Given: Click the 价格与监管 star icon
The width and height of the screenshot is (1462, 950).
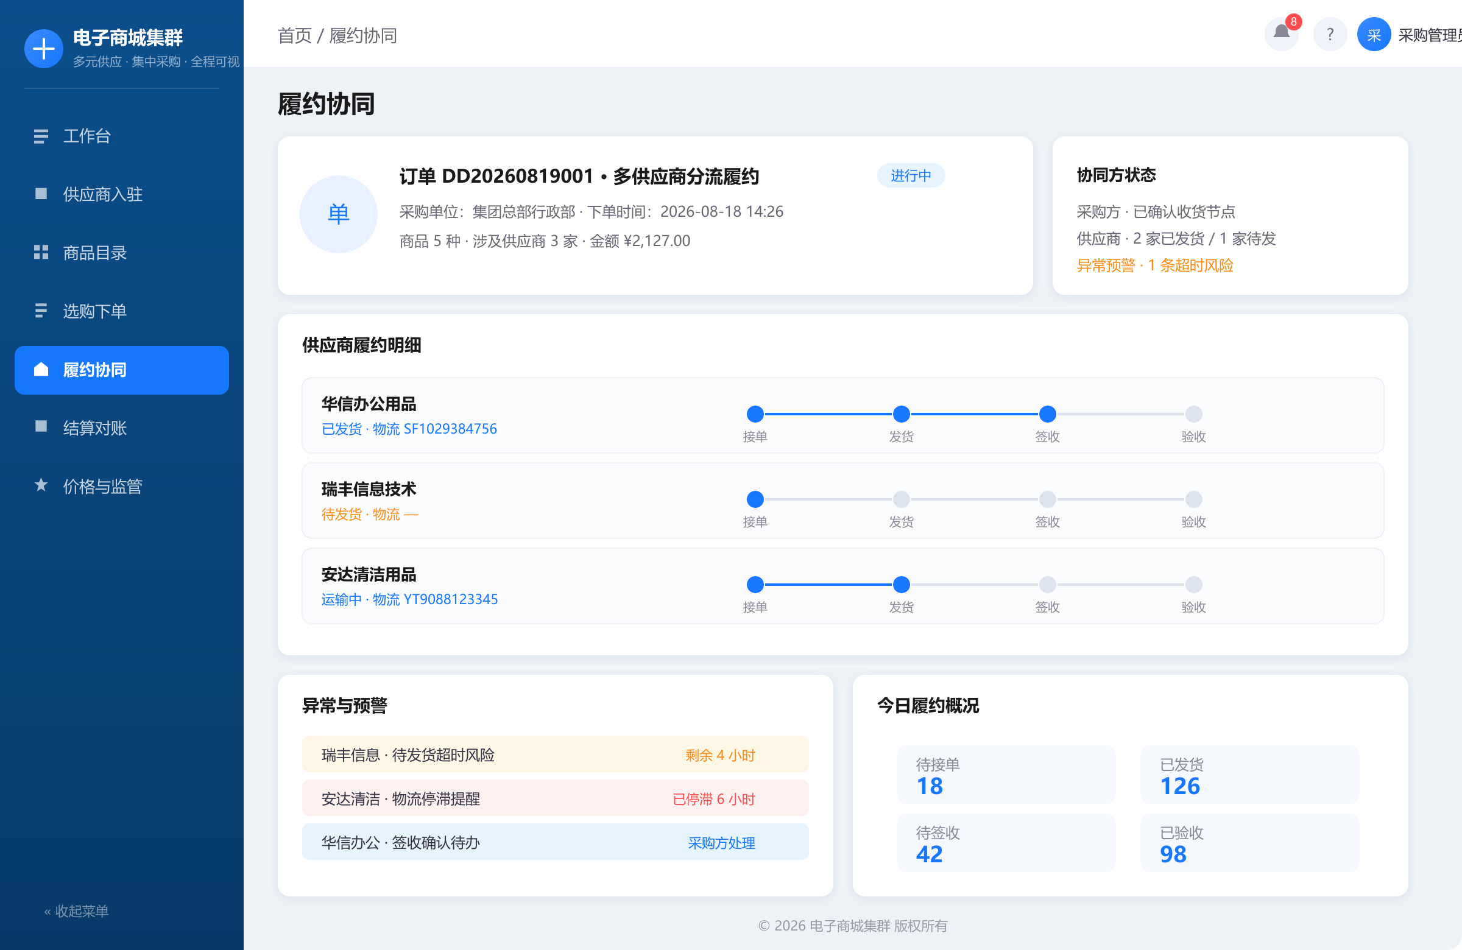Looking at the screenshot, I should 41,485.
